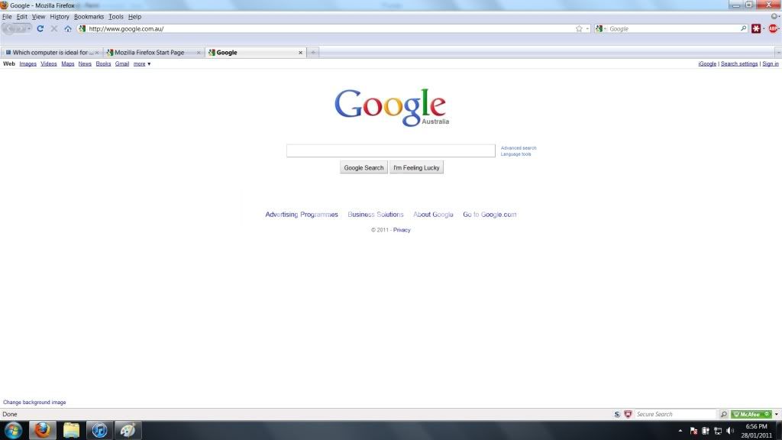Open iTunes from the taskbar

[x=99, y=430]
